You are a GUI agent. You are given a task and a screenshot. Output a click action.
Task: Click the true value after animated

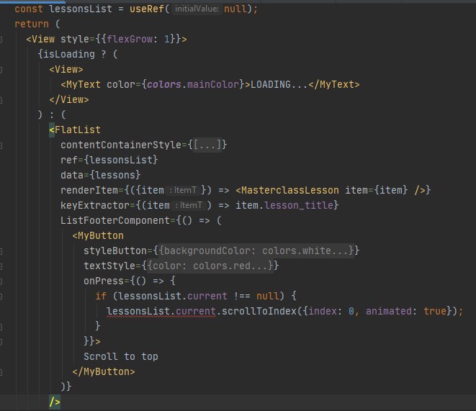point(435,311)
